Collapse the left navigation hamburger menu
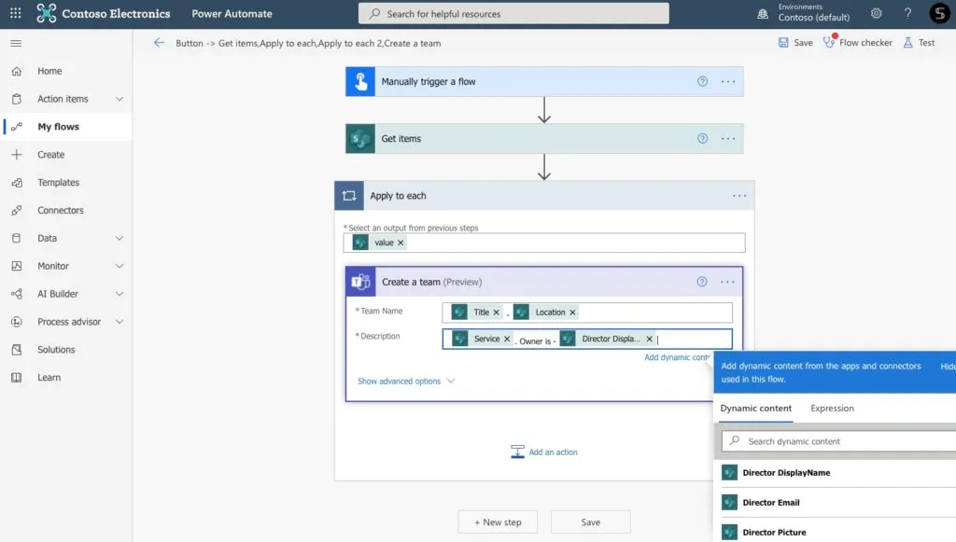Screen dimensions: 956x542 (16, 43)
